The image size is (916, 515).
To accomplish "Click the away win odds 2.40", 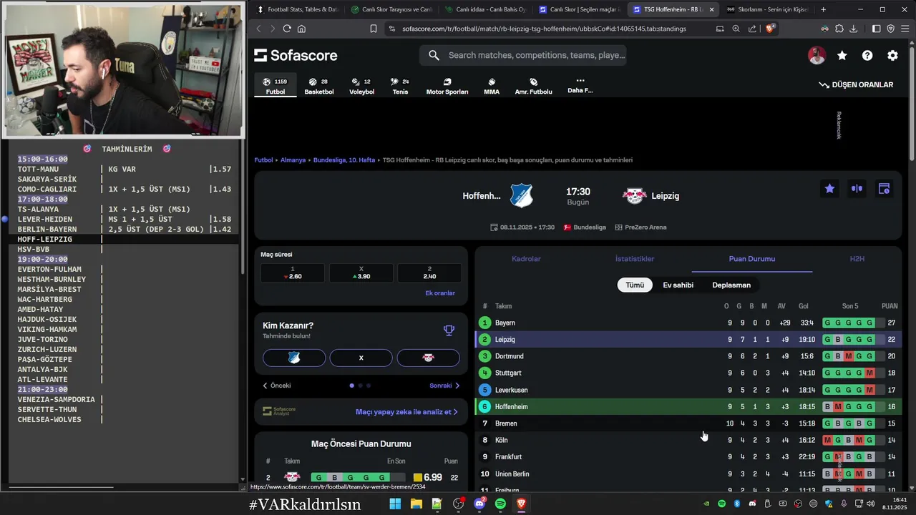I will [429, 273].
